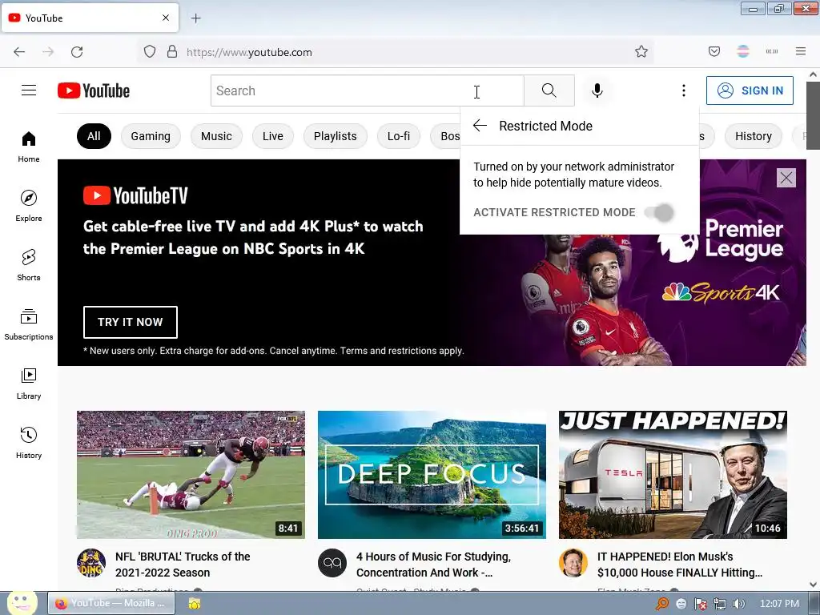Open History in the sidebar
Screen dimensions: 820x615
[x=29, y=443]
